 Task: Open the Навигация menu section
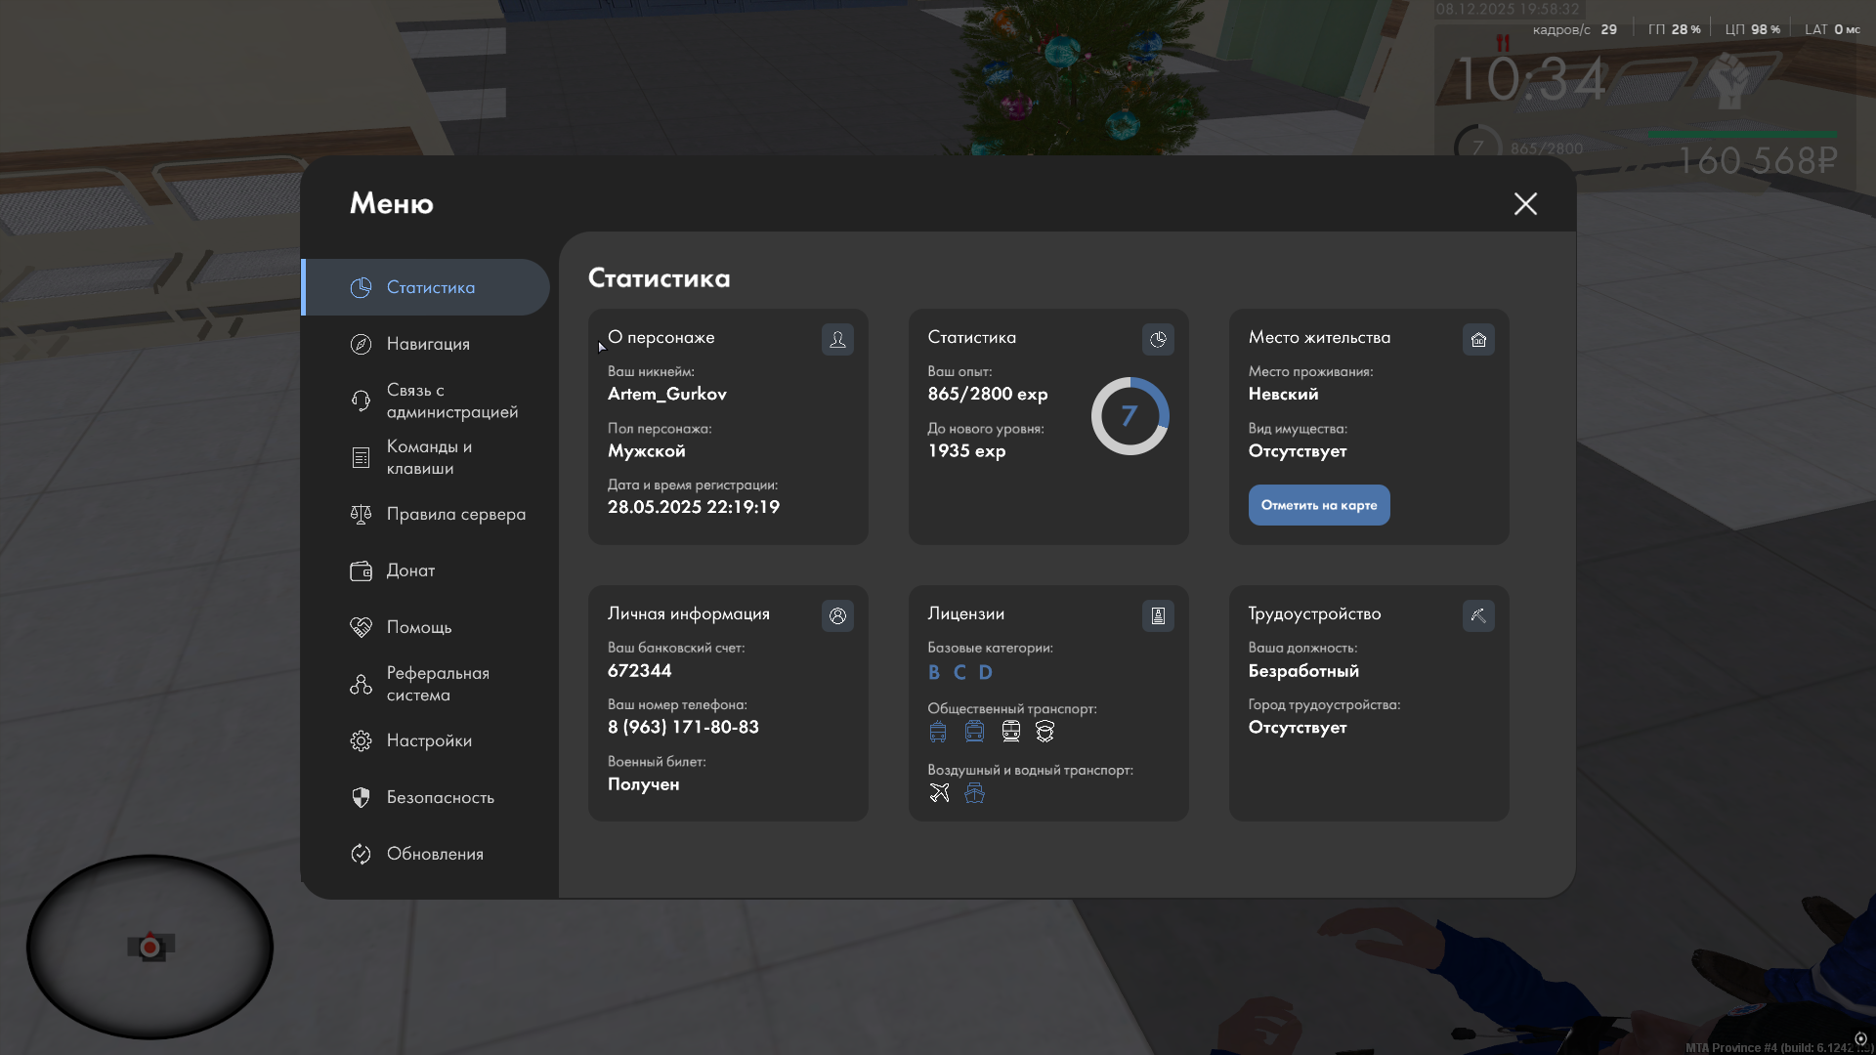click(427, 344)
